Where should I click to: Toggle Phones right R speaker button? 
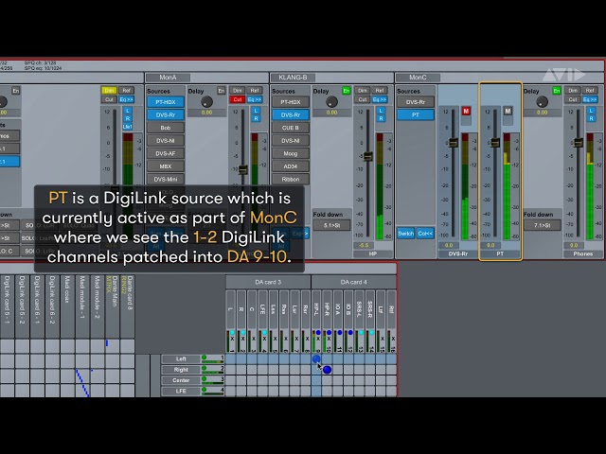[x=591, y=118]
